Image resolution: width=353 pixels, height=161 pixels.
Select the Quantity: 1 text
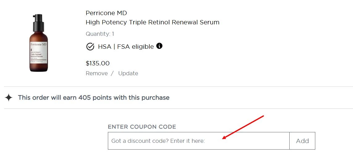[100, 34]
